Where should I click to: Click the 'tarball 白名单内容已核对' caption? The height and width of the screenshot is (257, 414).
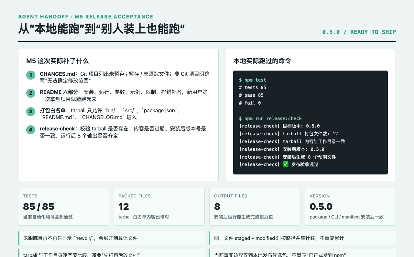coord(144,217)
